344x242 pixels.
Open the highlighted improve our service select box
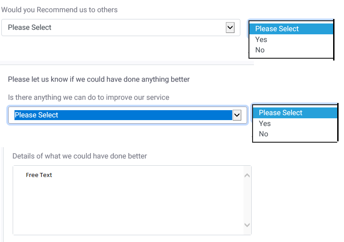128,115
